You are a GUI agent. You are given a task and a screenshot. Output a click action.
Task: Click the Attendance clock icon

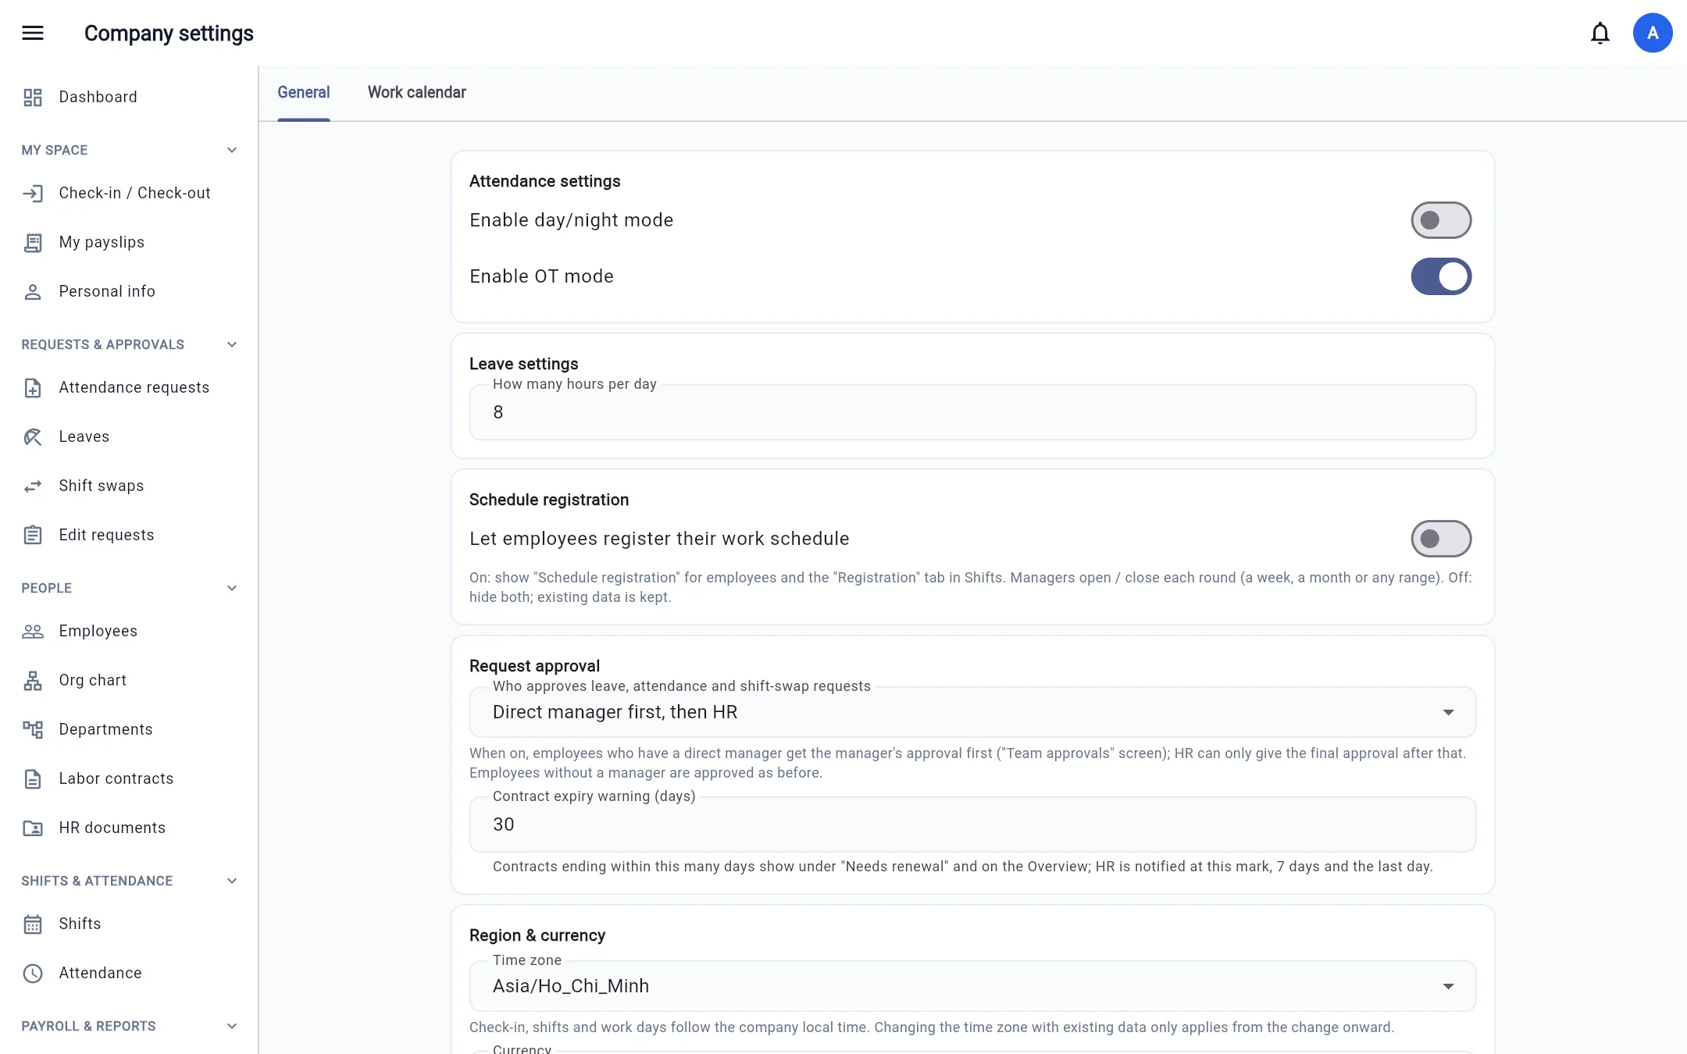click(x=33, y=973)
